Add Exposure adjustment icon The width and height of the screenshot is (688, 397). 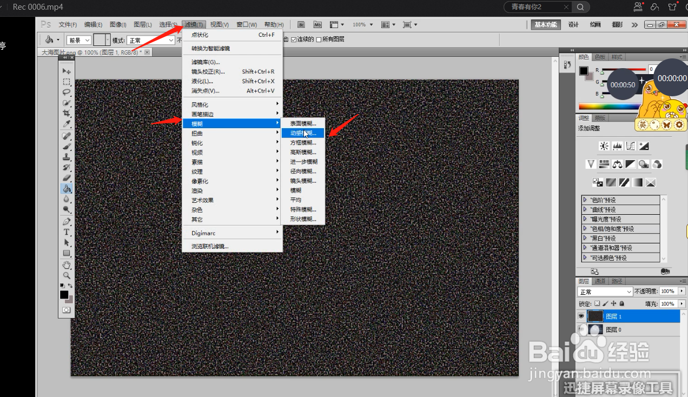tap(644, 146)
